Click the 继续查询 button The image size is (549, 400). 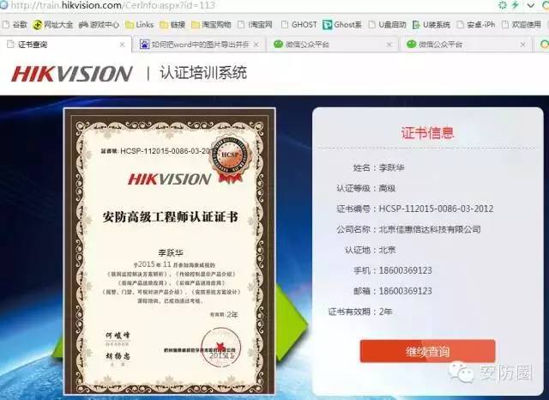coord(427,350)
